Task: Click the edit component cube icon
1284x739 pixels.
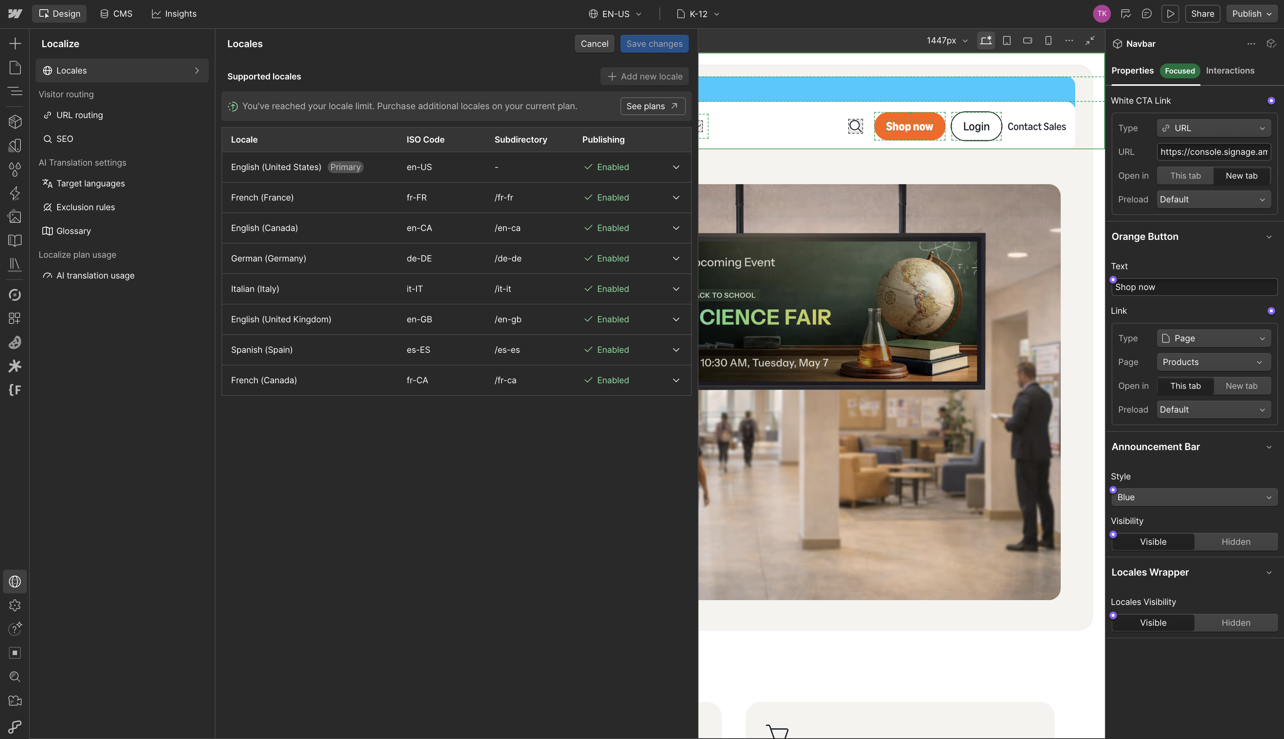Action: (x=1271, y=44)
